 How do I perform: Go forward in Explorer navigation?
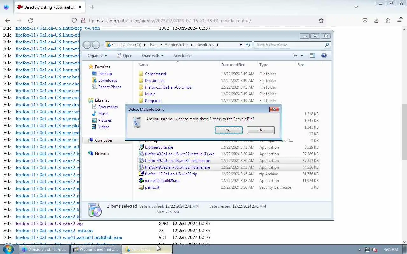click(x=96, y=45)
